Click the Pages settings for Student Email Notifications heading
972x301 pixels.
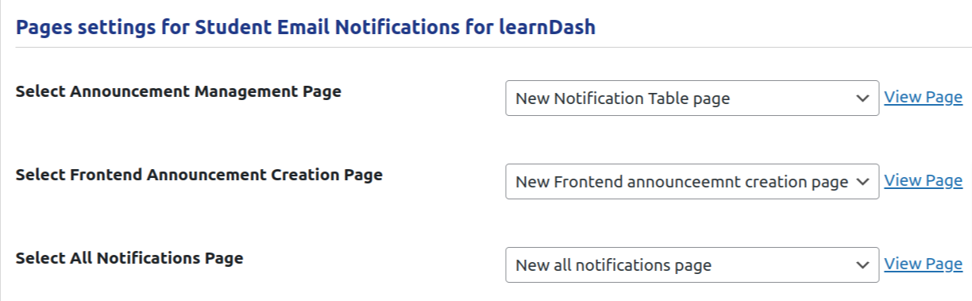[306, 28]
